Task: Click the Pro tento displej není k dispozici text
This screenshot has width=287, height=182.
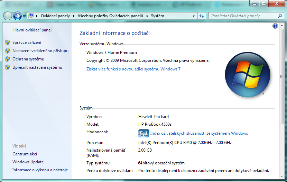Action: tap(204, 171)
